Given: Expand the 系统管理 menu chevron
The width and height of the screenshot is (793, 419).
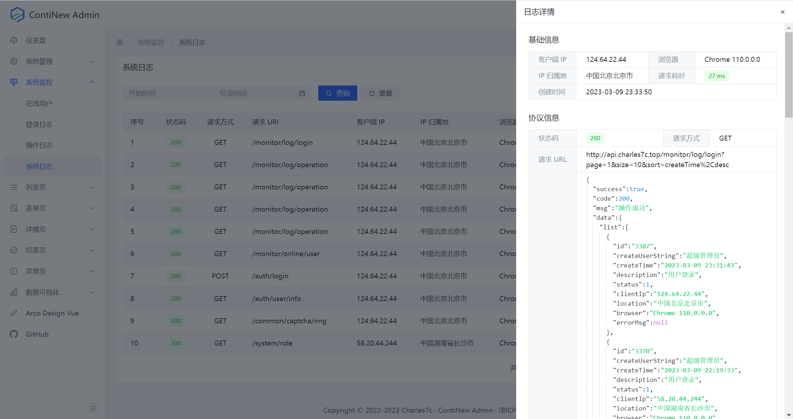Looking at the screenshot, I should point(92,61).
